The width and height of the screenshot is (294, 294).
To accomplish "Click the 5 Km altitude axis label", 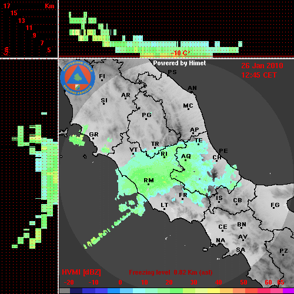I will (x=49, y=50).
